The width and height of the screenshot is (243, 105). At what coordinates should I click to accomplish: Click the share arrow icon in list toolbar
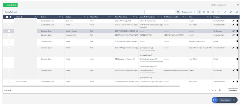pos(225,12)
